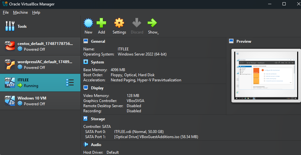Click the VBoxSVGA graphics controller value
The width and height of the screenshot is (301, 155).
(135, 101)
